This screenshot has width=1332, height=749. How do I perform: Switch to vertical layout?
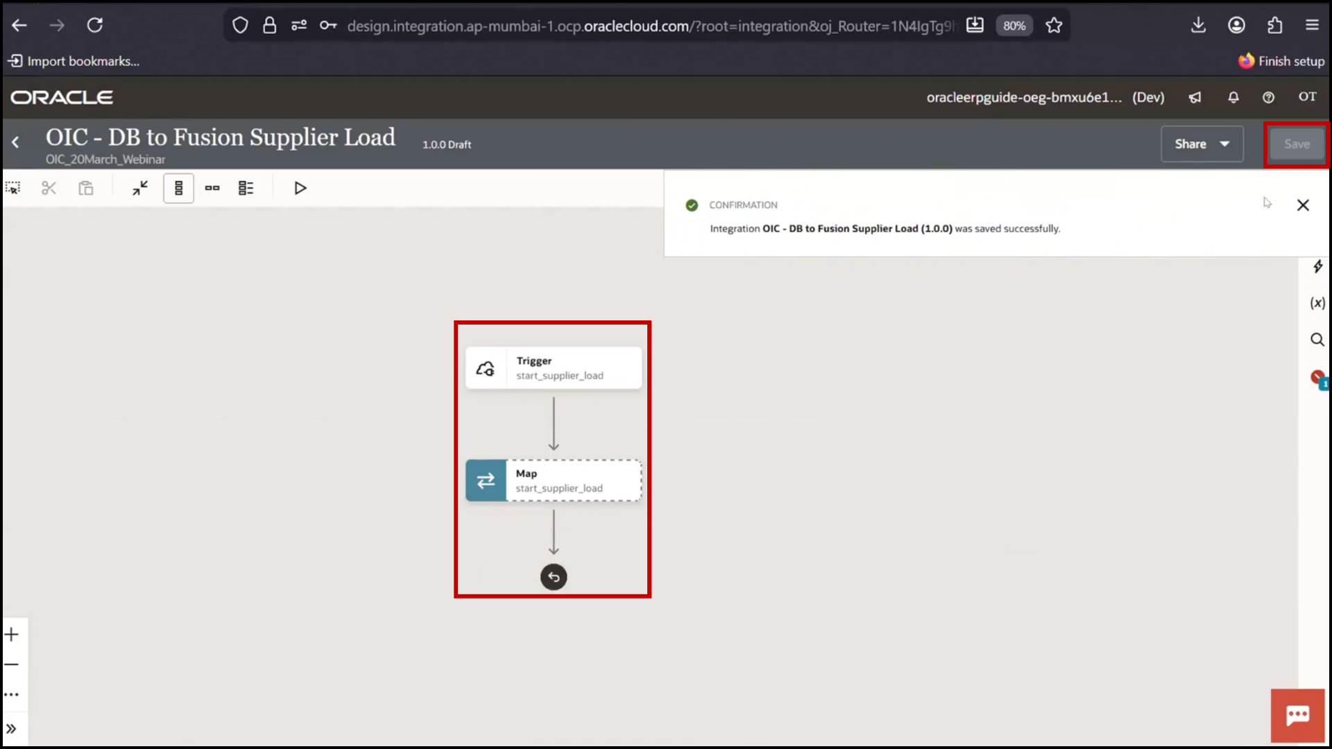click(x=178, y=188)
